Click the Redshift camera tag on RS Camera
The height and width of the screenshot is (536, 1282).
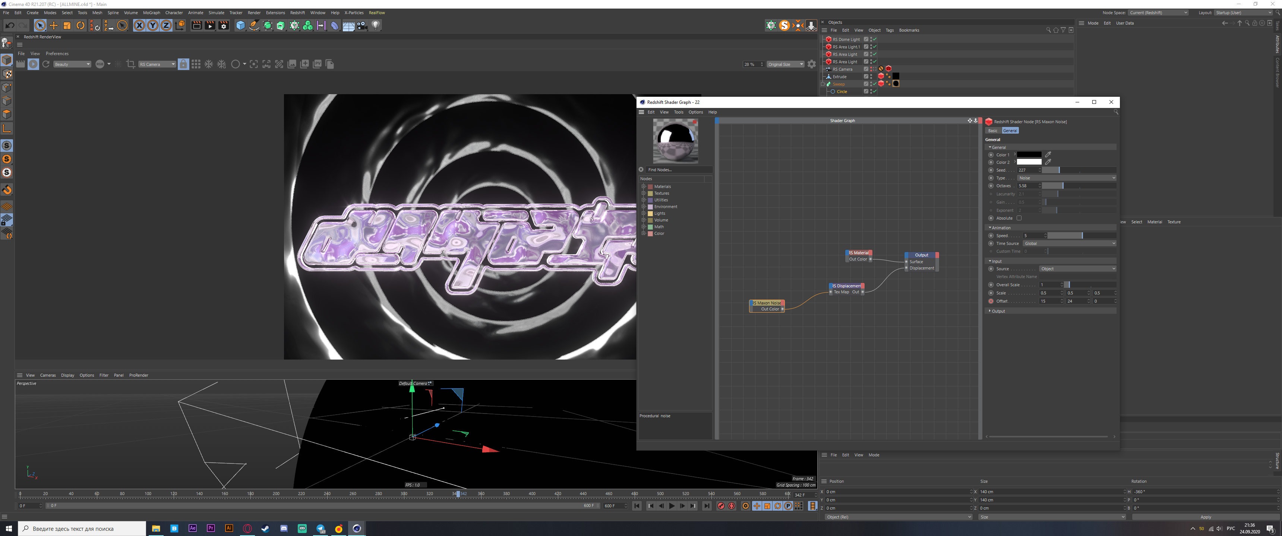[888, 68]
